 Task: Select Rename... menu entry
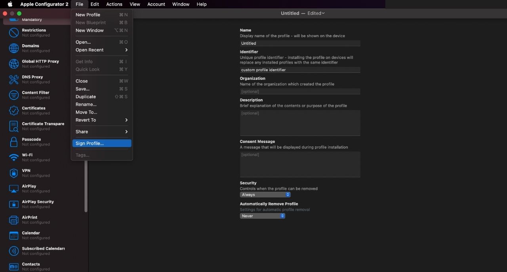click(102, 104)
